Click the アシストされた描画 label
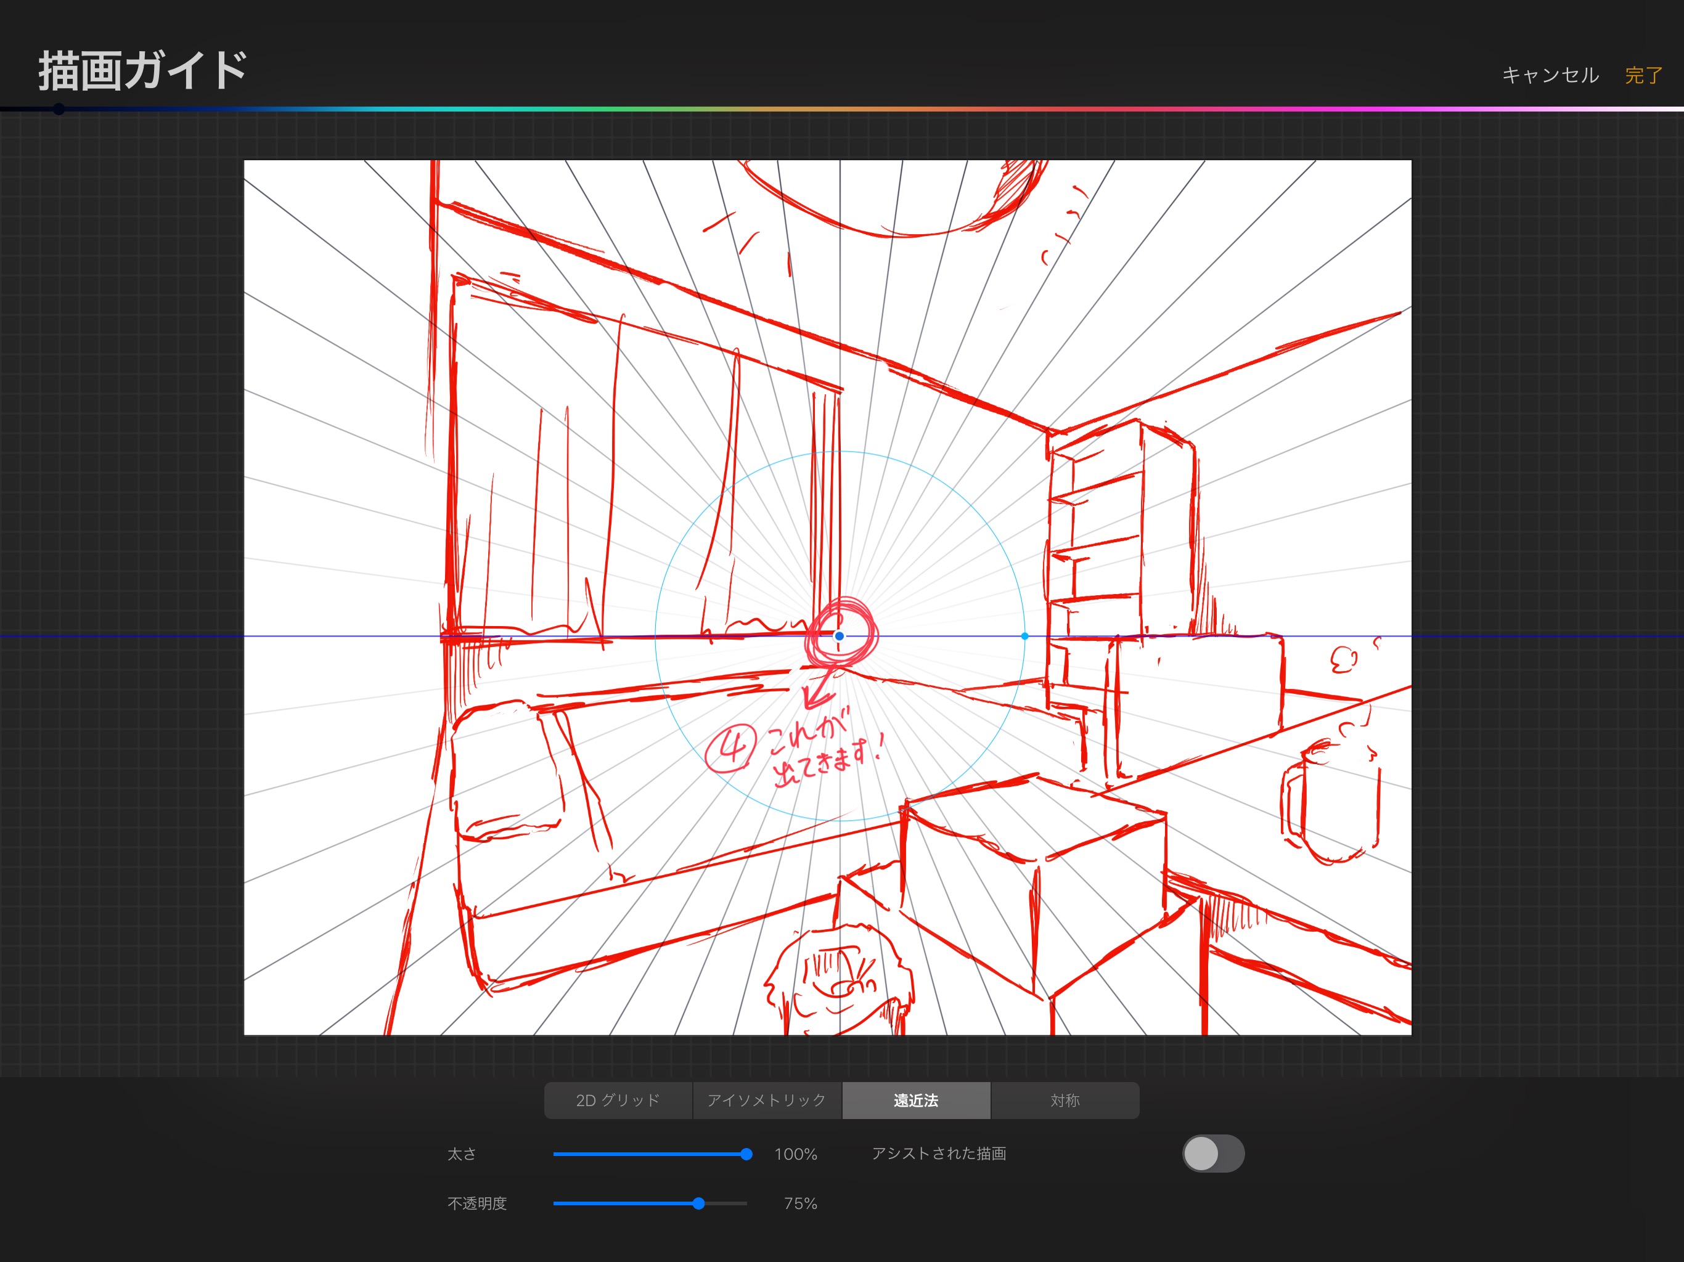The width and height of the screenshot is (1684, 1262). coord(939,1153)
